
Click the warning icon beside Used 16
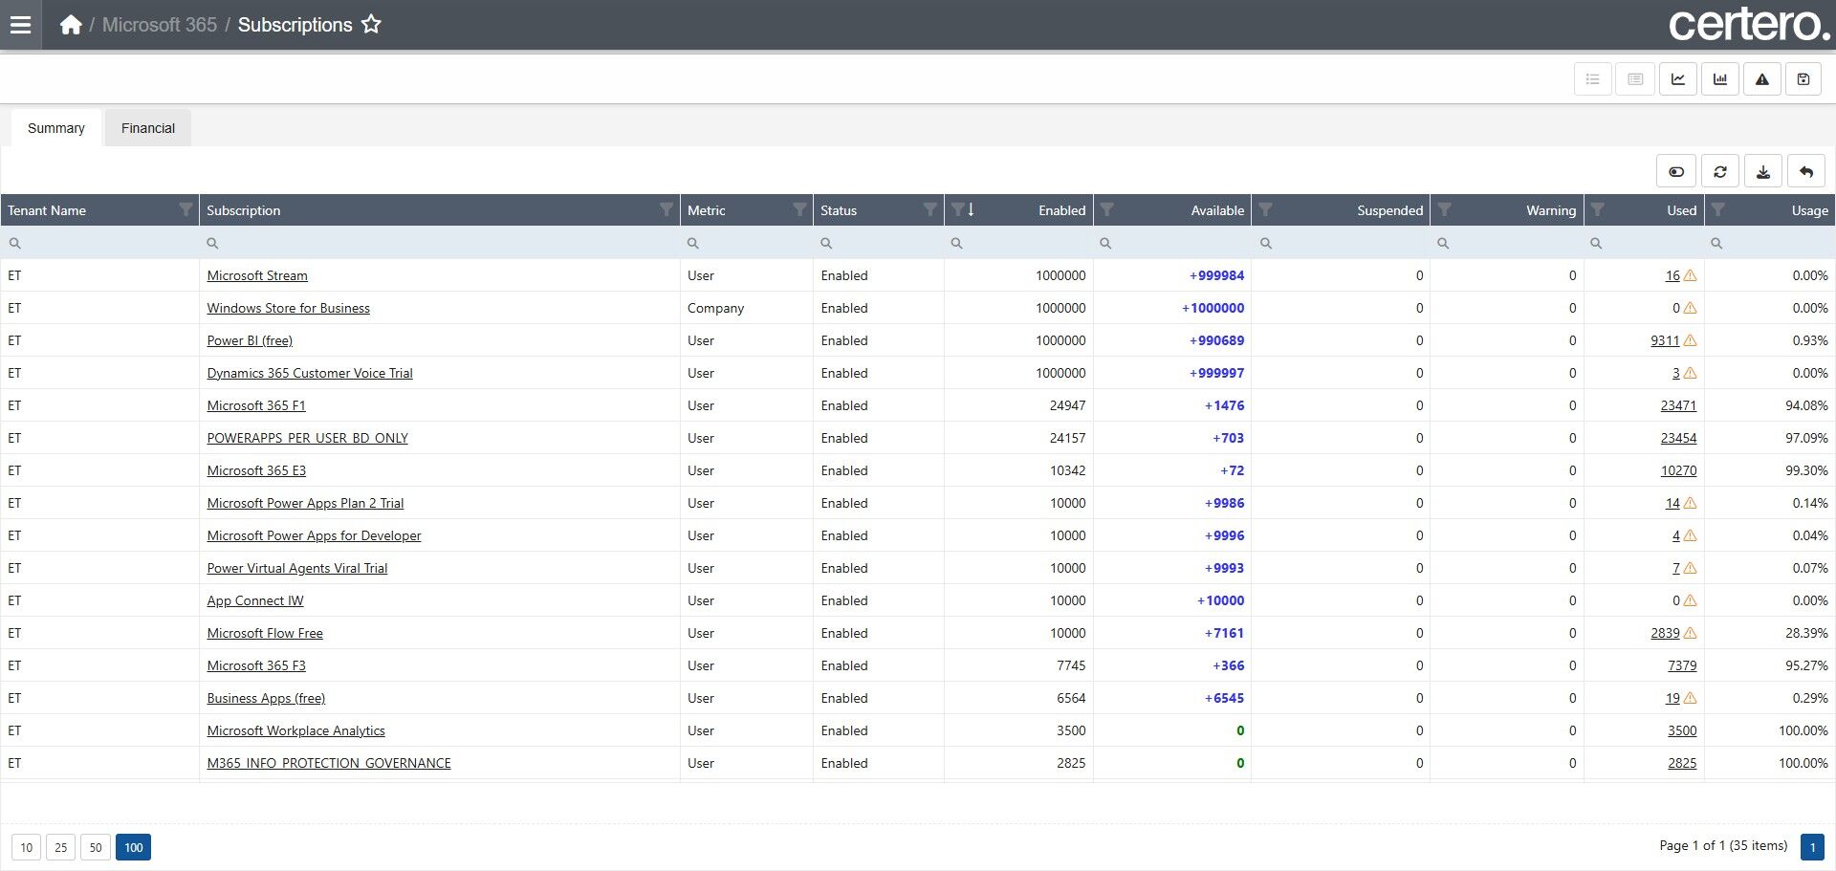[1690, 275]
